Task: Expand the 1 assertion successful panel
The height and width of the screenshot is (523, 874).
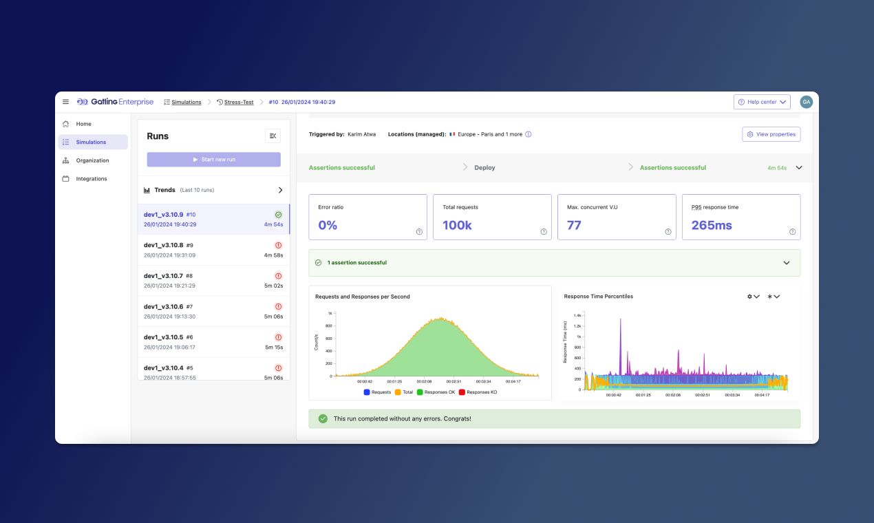Action: [x=787, y=263]
